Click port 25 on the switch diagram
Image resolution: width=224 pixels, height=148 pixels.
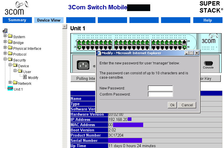pyautogui.click(x=79, y=47)
